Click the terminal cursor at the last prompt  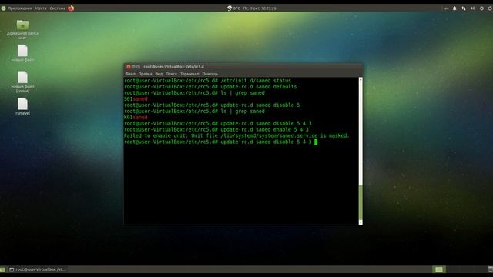pyautogui.click(x=316, y=142)
